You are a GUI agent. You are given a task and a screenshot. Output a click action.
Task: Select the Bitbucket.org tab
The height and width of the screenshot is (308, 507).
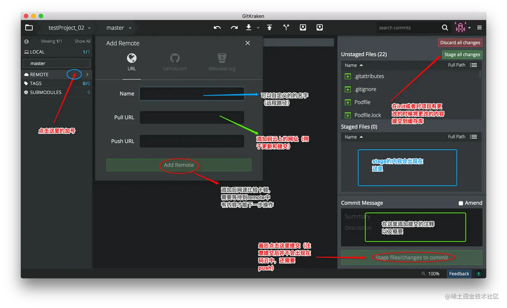pyautogui.click(x=222, y=62)
